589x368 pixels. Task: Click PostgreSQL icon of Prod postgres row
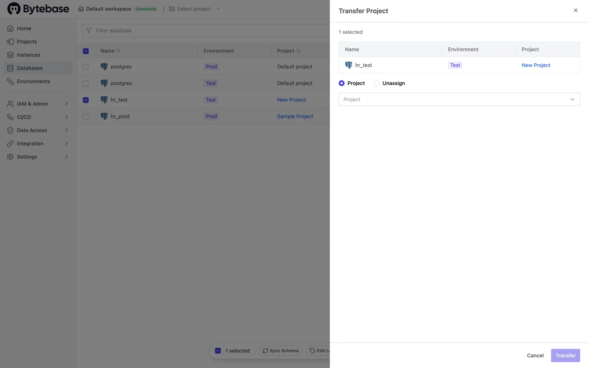coord(104,67)
